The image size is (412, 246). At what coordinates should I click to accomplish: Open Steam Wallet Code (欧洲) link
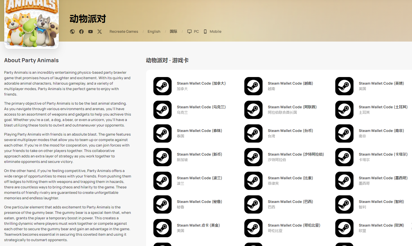(x=381, y=225)
